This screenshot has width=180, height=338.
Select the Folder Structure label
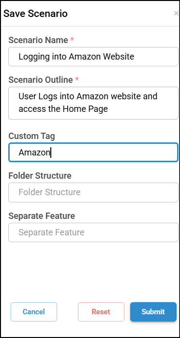click(x=40, y=176)
